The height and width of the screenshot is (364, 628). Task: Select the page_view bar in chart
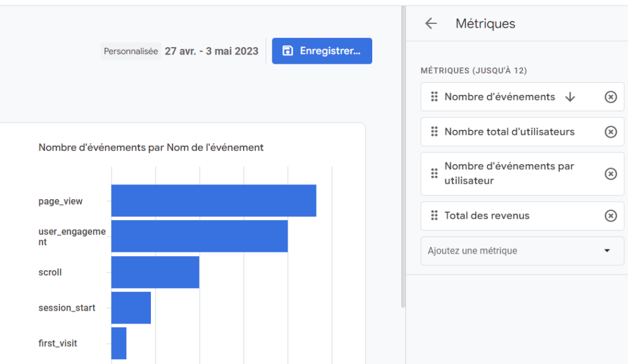click(x=214, y=200)
